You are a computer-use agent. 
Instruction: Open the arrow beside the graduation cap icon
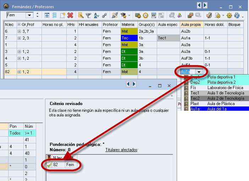[x=129, y=15]
